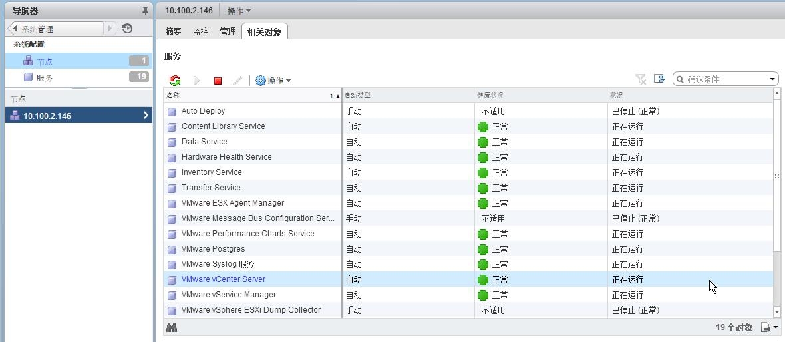The width and height of the screenshot is (785, 342).
Task: Select Content Library Service row
Action: (468, 126)
